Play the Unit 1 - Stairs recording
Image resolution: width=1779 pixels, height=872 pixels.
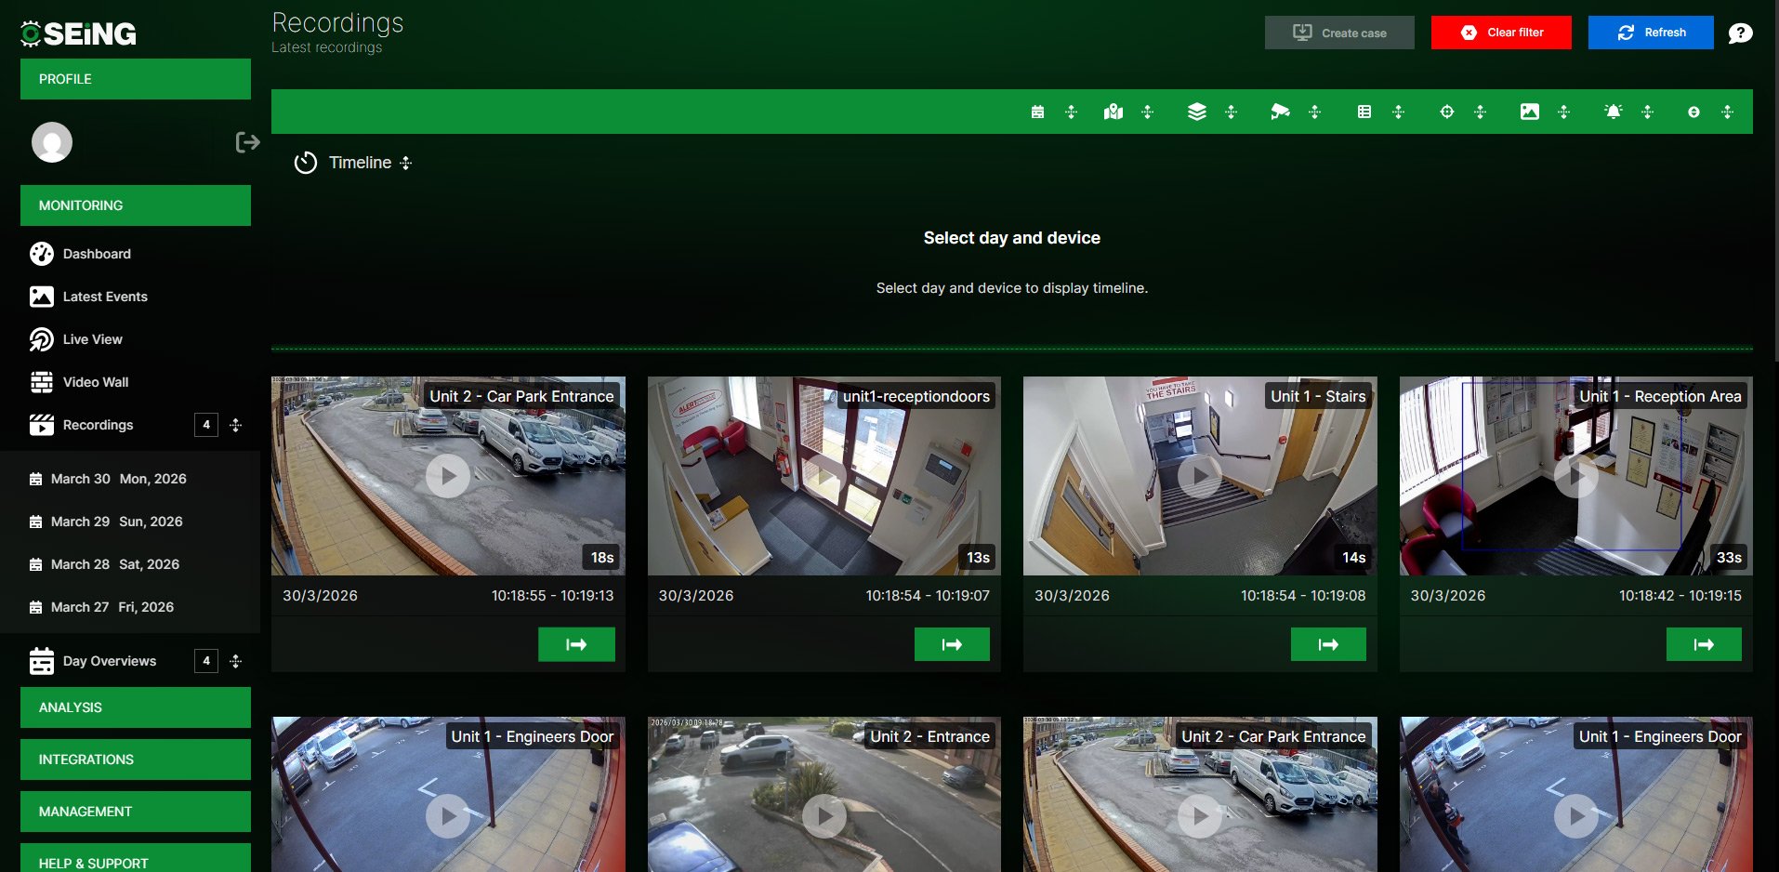(x=1200, y=476)
